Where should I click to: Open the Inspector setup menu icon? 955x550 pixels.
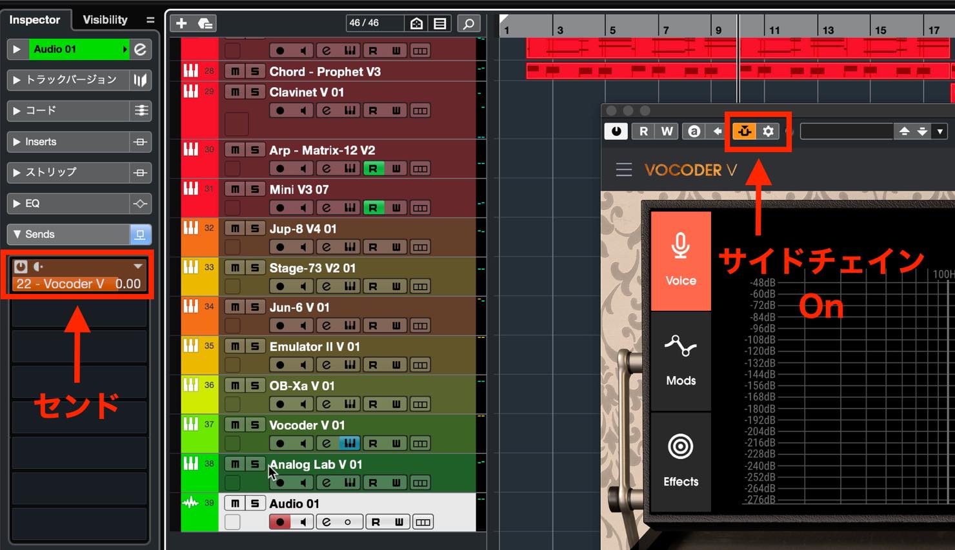150,20
